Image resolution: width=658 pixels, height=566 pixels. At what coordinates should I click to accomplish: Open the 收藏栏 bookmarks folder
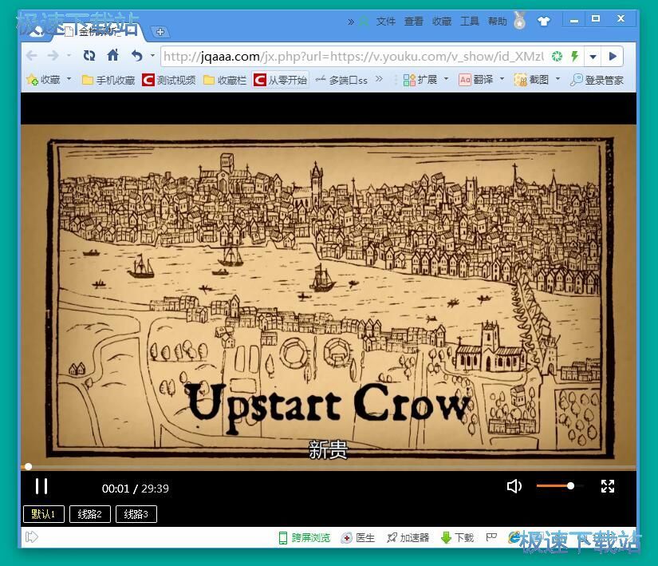(224, 80)
